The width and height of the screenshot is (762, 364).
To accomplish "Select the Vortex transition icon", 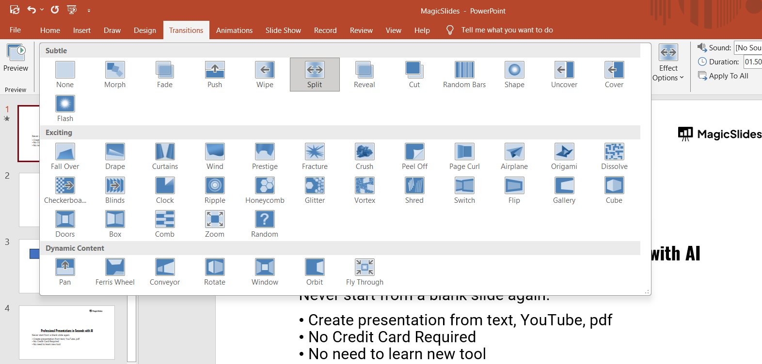I will tap(365, 190).
